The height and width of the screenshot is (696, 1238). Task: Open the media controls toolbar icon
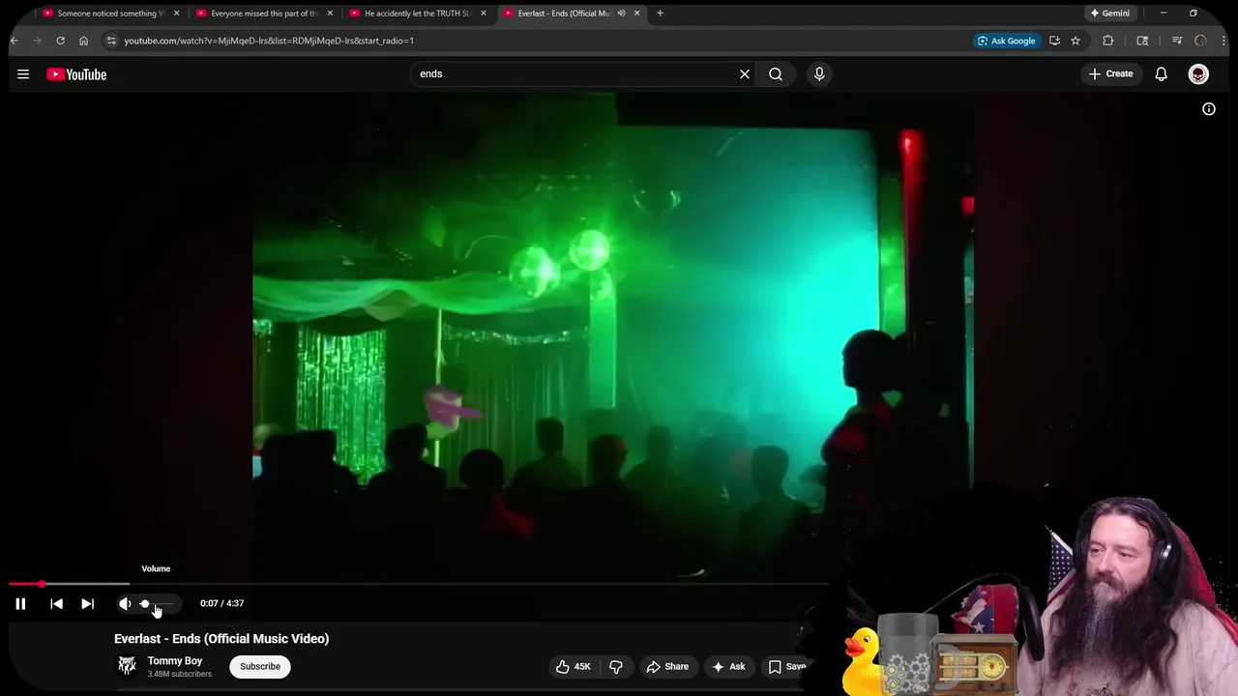point(1177,41)
